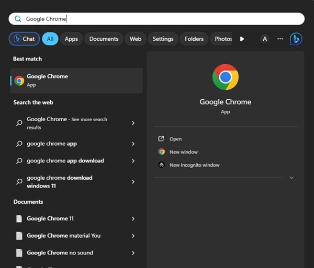Screen dimensions: 314x268
Task: Expand arrow for 'google chrome download windows 11'
Action: [133, 182]
